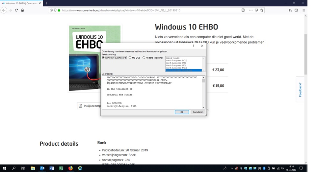Click preview pane scroll down arrow
This screenshot has width=316, height=177.
coord(203,108)
